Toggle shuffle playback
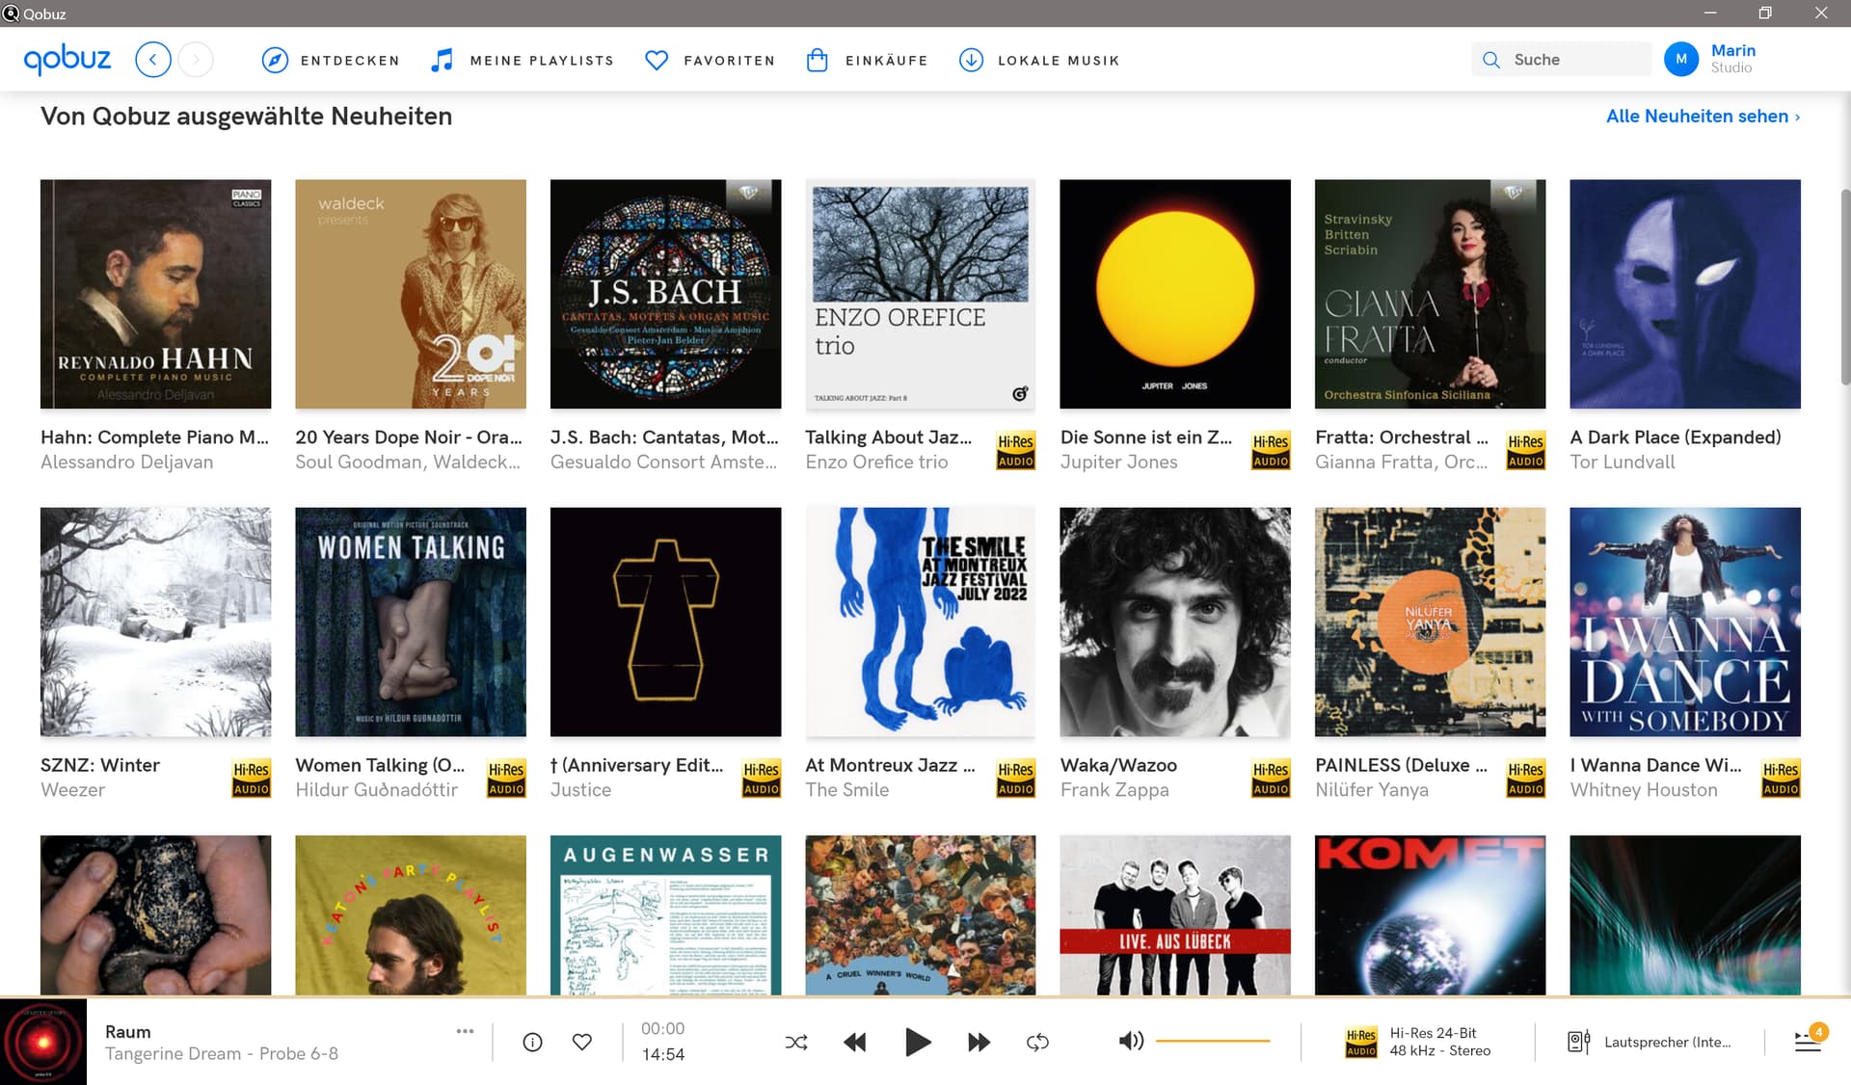 pos(796,1042)
